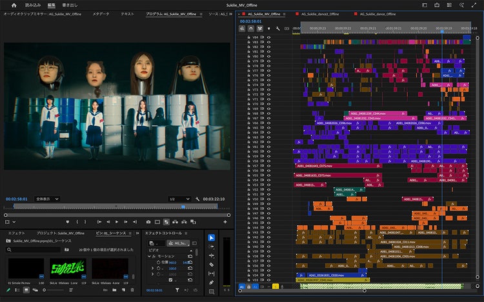
Task: Select the Razor tool in tools panel
Action: [212, 265]
